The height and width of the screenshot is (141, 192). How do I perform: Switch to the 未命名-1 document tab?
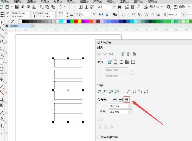click(x=16, y=26)
